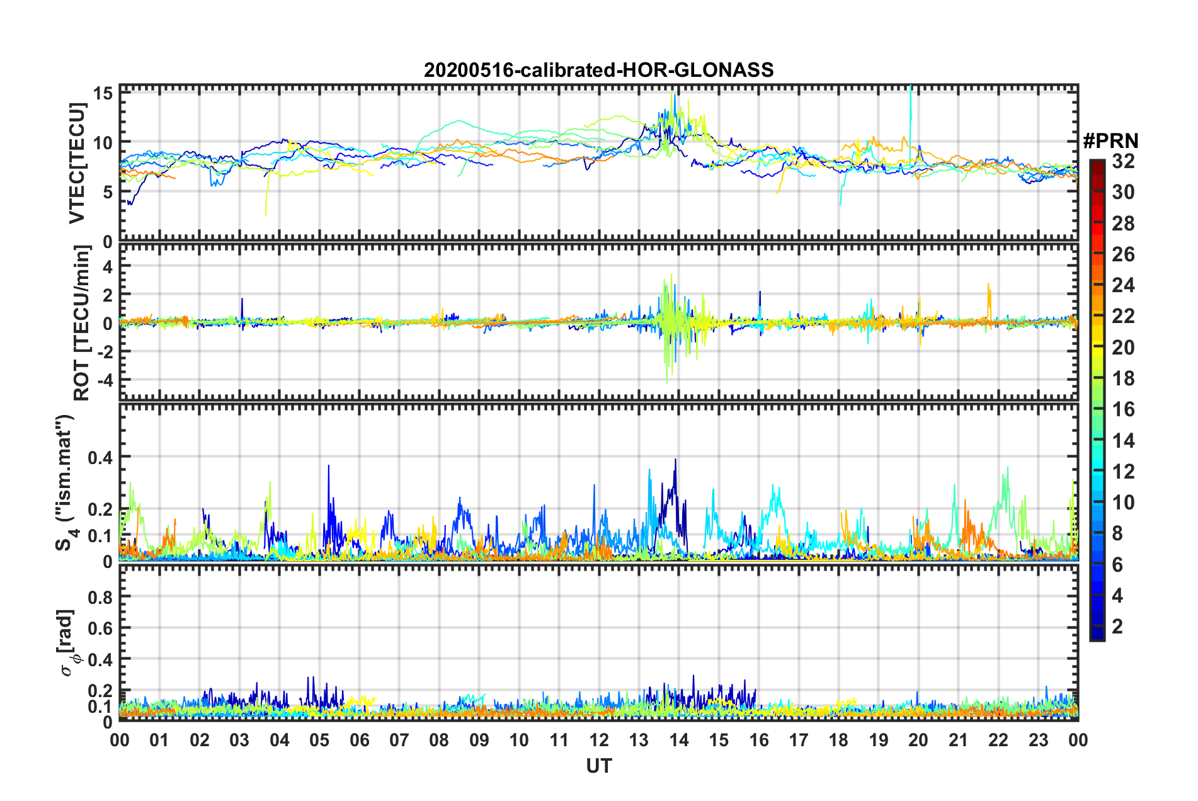Click sigma phi axis tick label 0.8
The height and width of the screenshot is (801, 1198).
(100, 597)
